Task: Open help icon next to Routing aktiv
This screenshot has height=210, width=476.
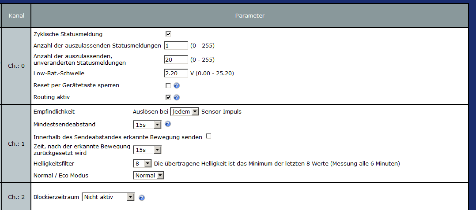Action: pos(177,97)
